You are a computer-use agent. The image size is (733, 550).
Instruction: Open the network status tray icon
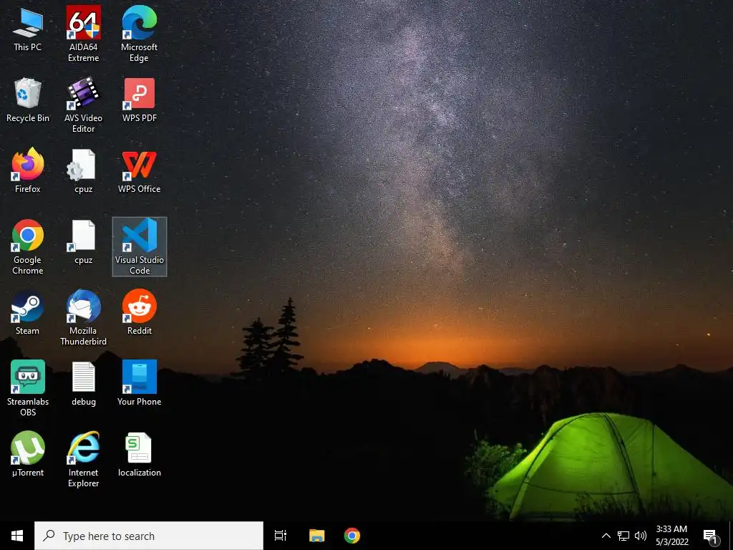click(x=623, y=536)
